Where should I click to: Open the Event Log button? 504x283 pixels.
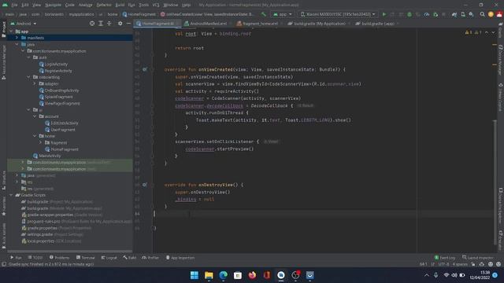pos(445,258)
